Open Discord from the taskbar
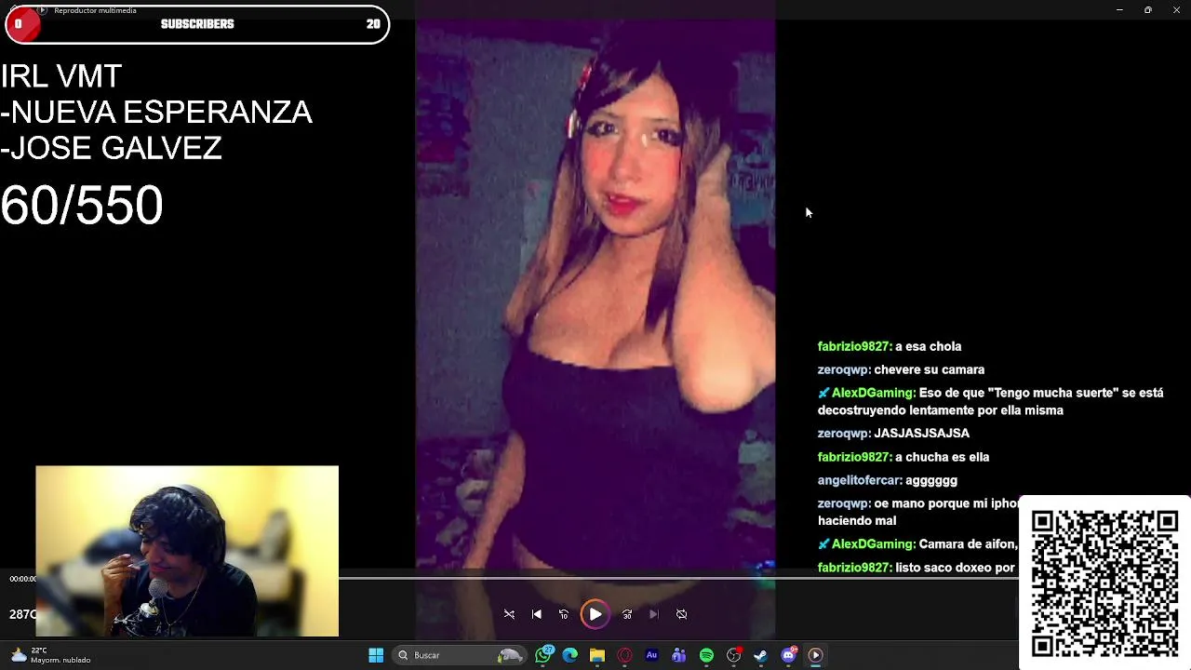Viewport: 1191px width, 670px height. [x=789, y=655]
